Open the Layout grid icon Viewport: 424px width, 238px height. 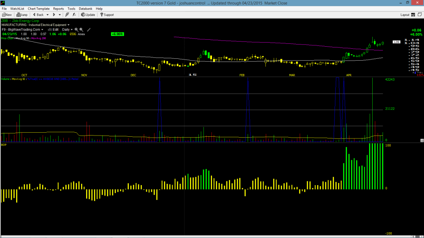coord(413,15)
